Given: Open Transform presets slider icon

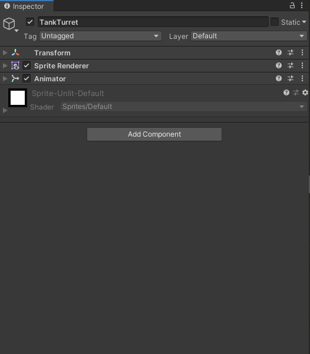Looking at the screenshot, I should (x=291, y=52).
